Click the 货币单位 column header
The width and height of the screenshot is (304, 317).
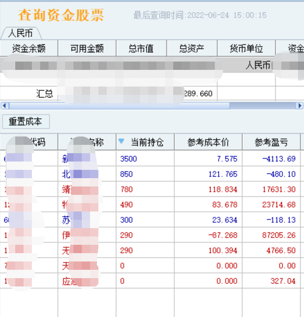pos(246,48)
